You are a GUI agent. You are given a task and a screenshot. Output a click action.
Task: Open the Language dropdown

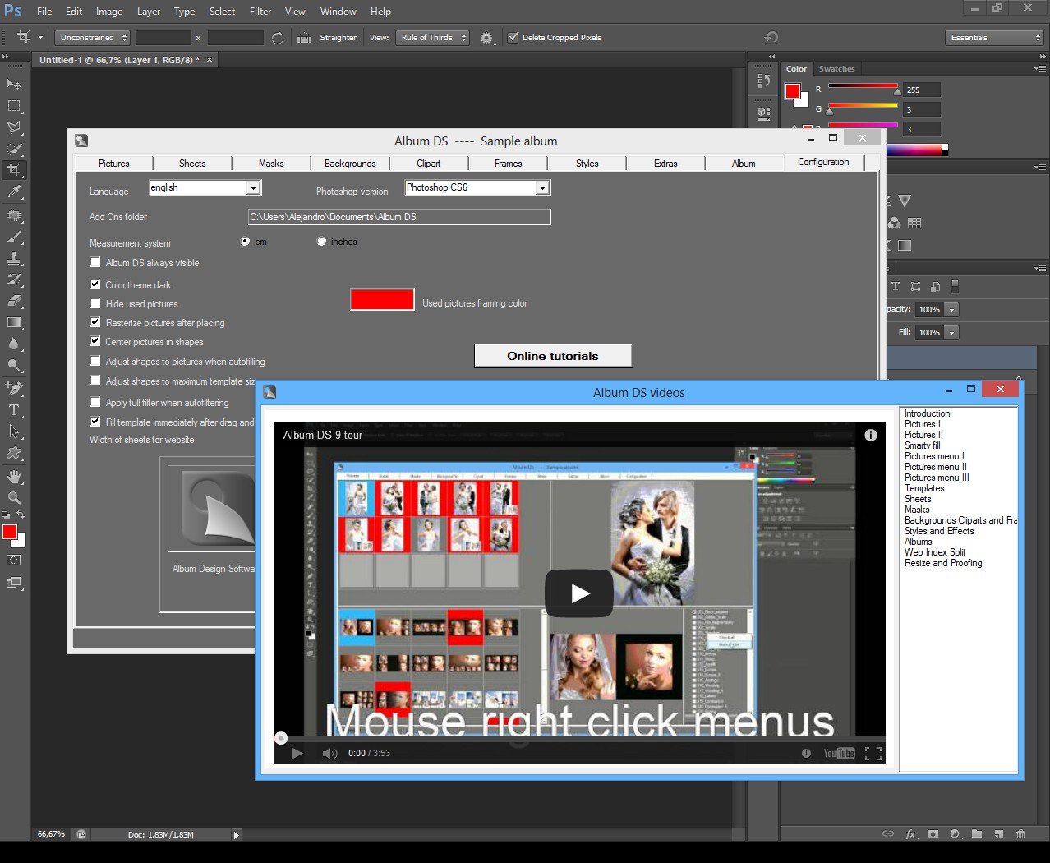(x=253, y=188)
